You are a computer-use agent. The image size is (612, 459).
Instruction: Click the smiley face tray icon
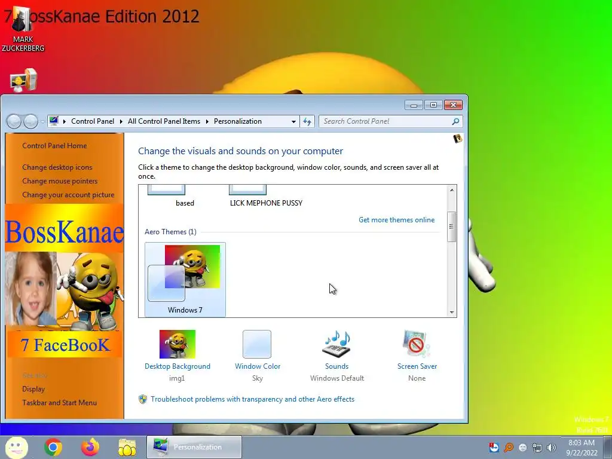[x=522, y=447]
